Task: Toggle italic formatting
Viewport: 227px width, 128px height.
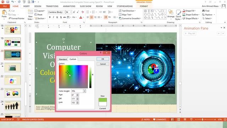Action: pos(54,17)
